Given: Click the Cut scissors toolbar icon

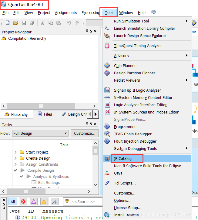Looking at the screenshot, I should 42,22.
